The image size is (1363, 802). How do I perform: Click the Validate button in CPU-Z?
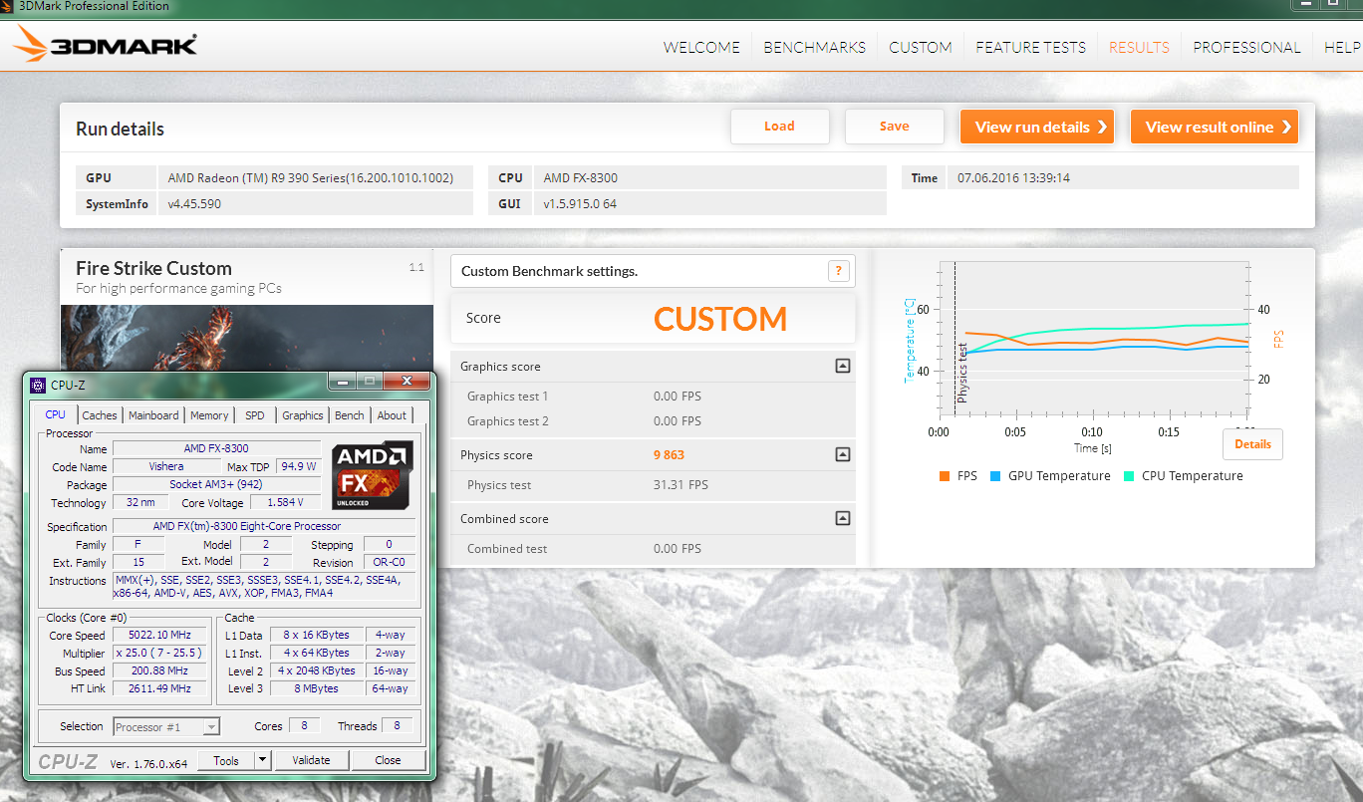point(311,760)
